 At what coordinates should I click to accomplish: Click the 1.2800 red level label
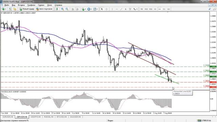click(206, 86)
